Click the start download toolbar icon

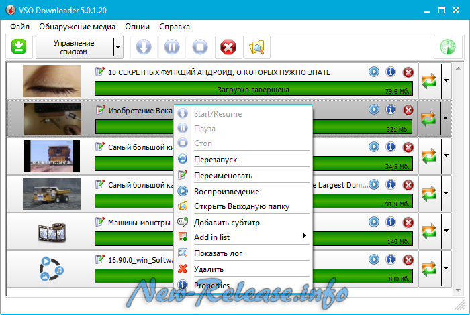point(144,47)
